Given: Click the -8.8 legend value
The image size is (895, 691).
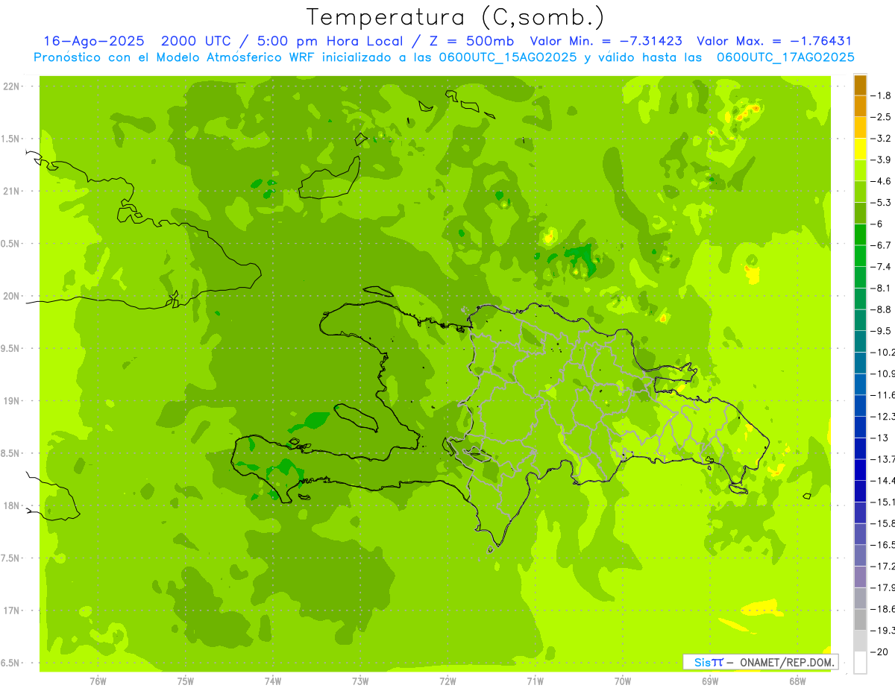Looking at the screenshot, I should point(882,309).
